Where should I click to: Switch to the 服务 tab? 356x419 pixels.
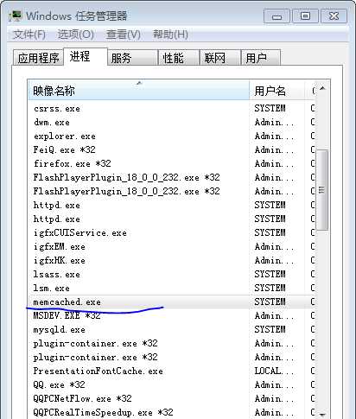click(x=132, y=58)
